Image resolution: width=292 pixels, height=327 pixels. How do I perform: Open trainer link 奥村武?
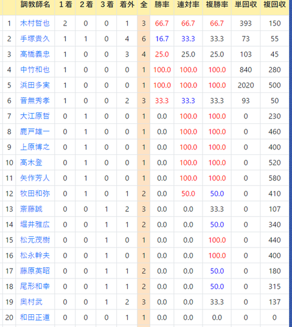click(x=31, y=301)
